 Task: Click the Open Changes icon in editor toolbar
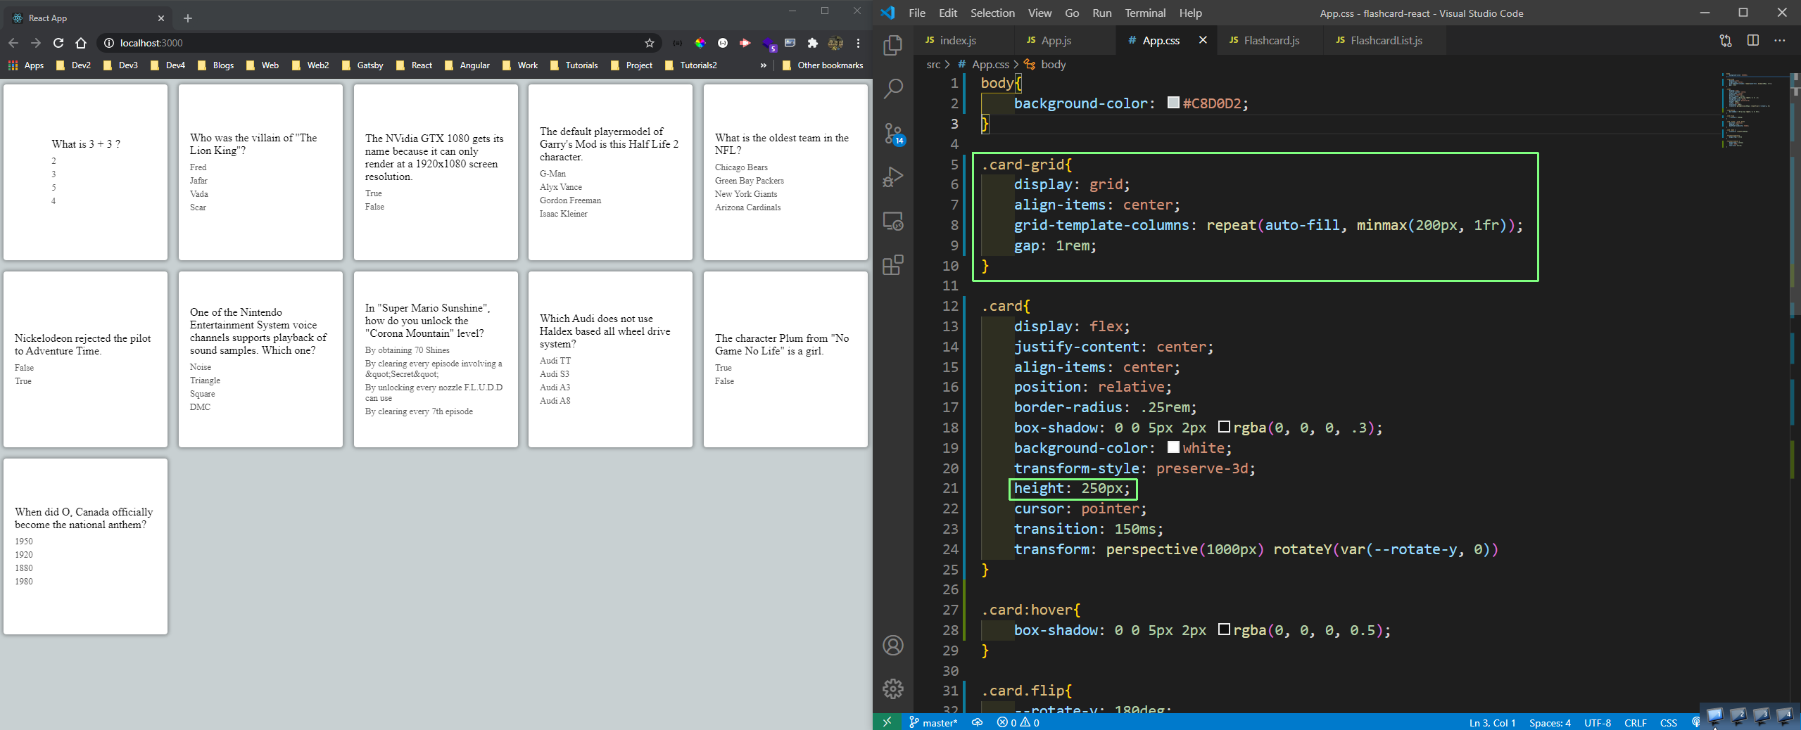[x=1725, y=41]
